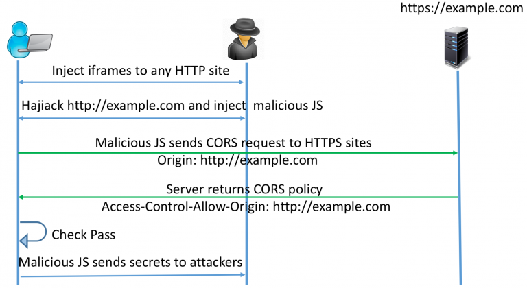Click the Hajiack http://example.com message text
This screenshot has width=527, height=288.
point(172,106)
